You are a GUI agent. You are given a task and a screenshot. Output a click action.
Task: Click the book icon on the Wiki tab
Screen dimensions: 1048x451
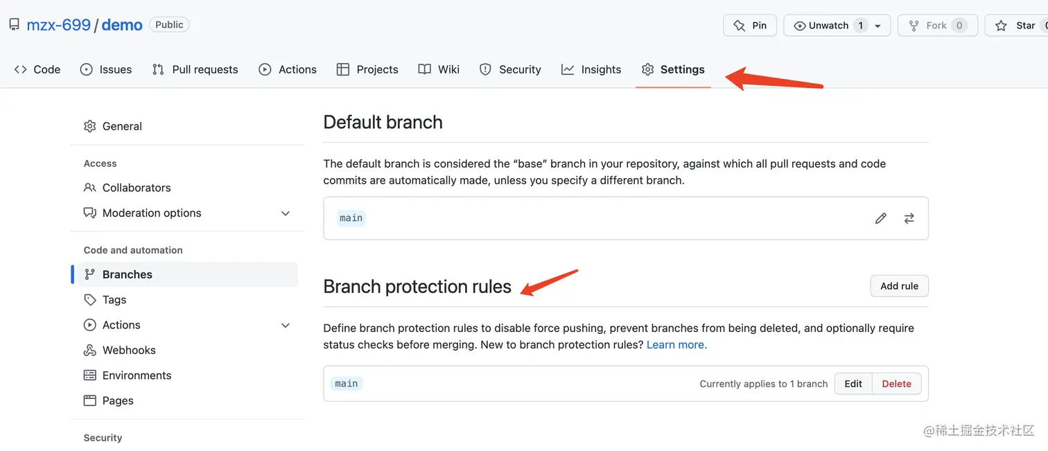pyautogui.click(x=425, y=69)
